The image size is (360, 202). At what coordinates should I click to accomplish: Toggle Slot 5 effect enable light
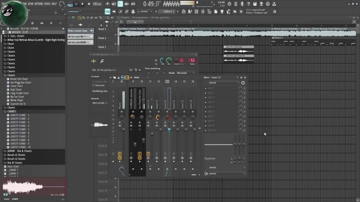click(x=244, y=107)
